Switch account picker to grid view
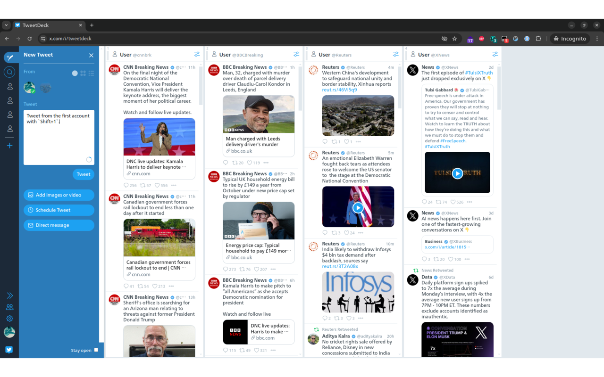604x377 pixels. (83, 72)
